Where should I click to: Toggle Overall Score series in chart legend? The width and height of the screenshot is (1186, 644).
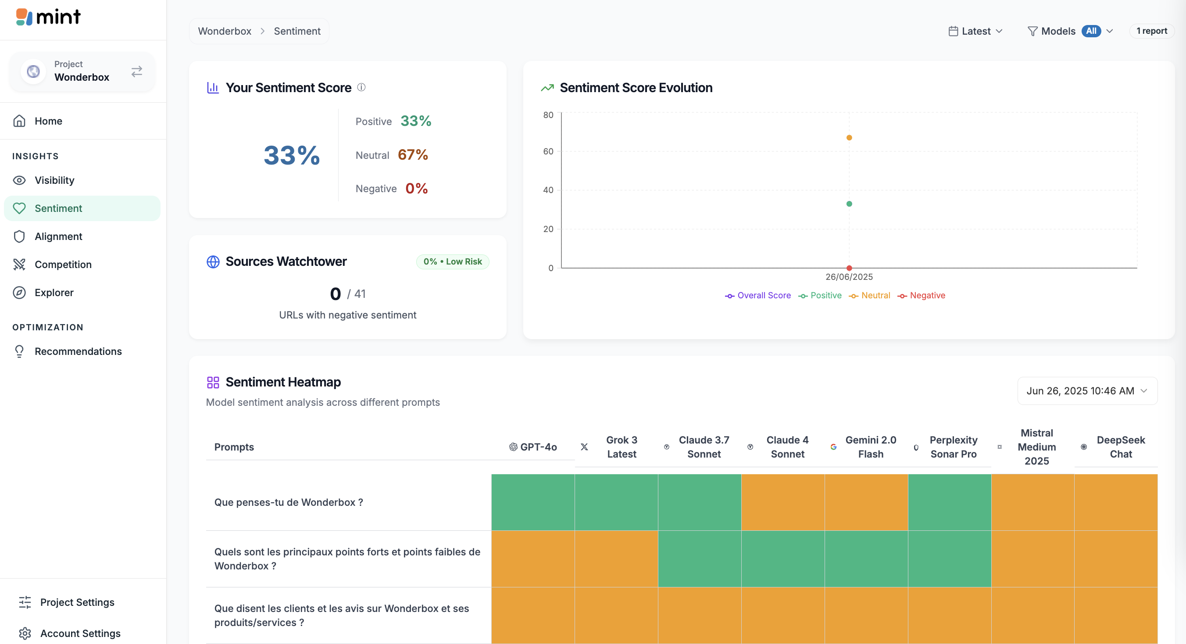tap(758, 295)
